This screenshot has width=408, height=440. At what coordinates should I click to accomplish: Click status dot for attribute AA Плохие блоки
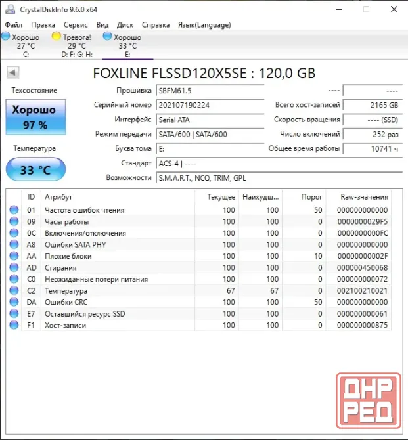[14, 256]
